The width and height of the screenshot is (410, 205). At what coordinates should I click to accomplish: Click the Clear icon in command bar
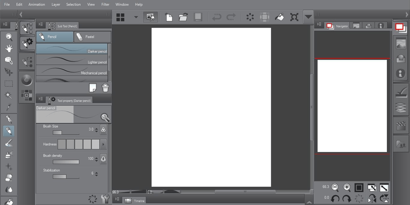(250, 17)
